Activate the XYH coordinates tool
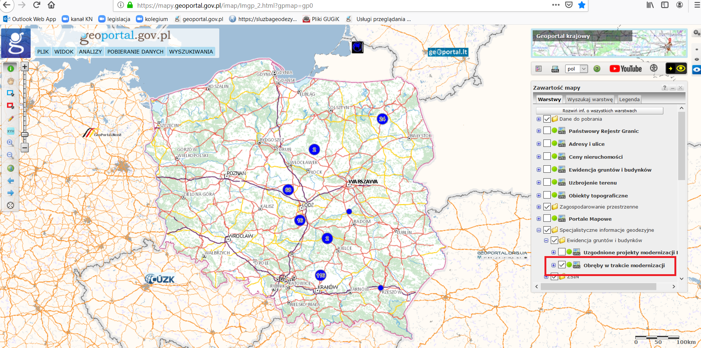 10,131
